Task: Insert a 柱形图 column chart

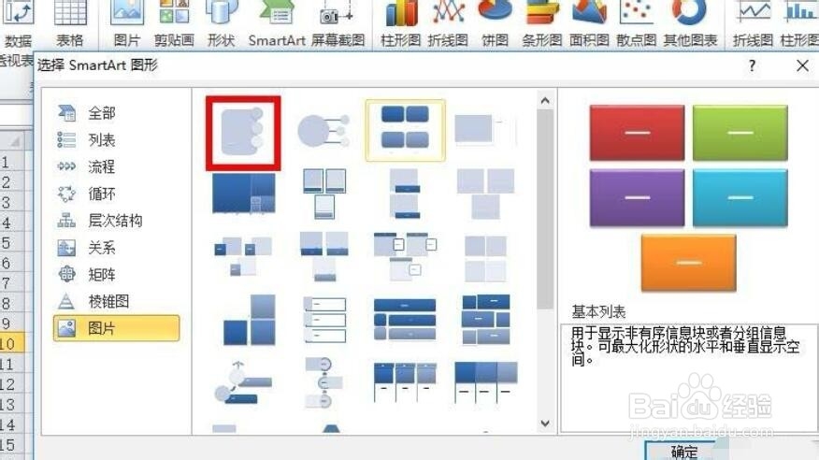Action: [401, 23]
